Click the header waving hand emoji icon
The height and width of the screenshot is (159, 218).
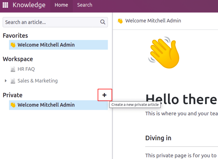tap(120, 21)
